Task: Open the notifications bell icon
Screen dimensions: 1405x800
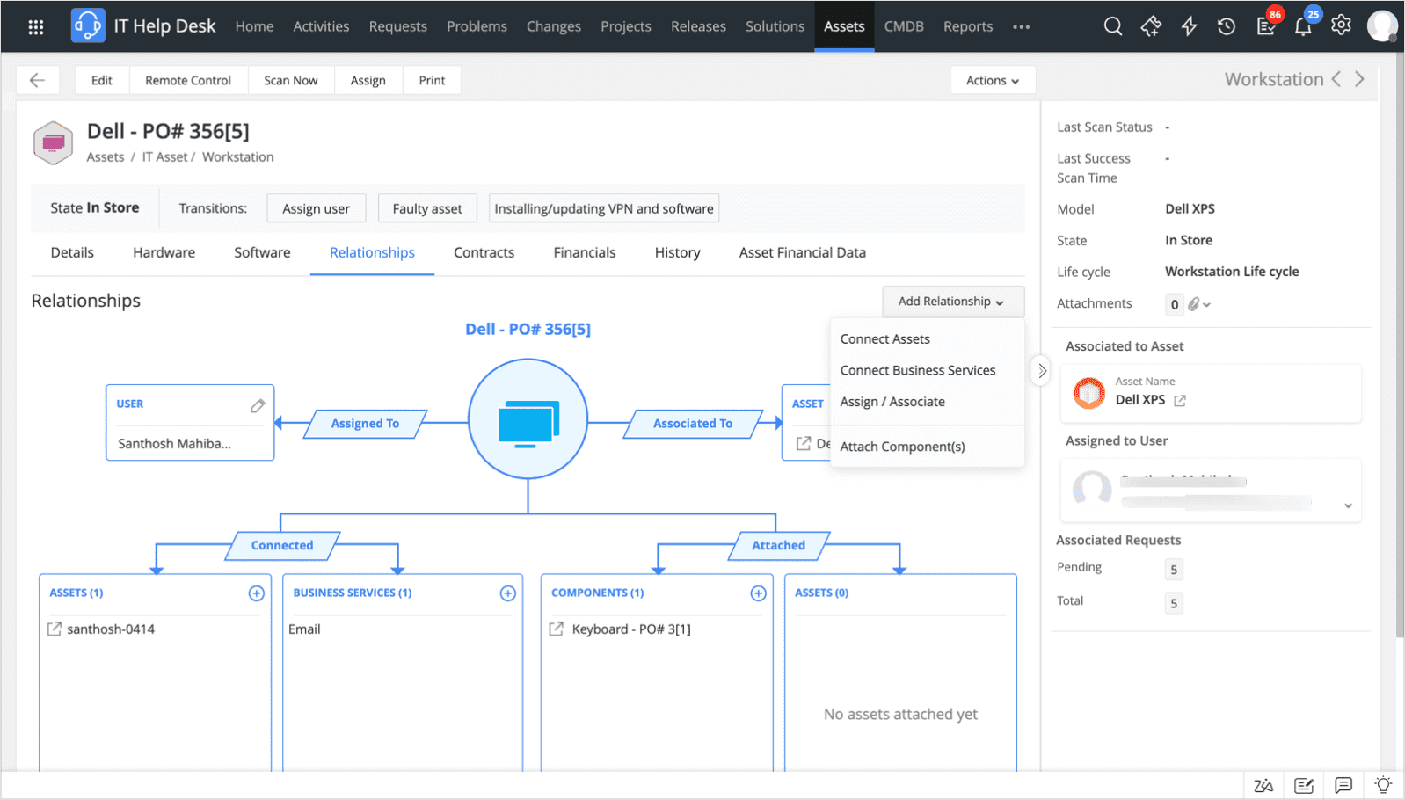Action: 1302,26
